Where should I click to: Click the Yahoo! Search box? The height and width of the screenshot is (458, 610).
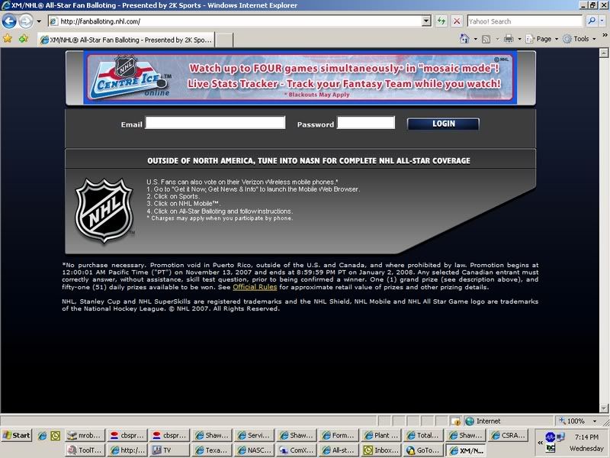point(525,21)
